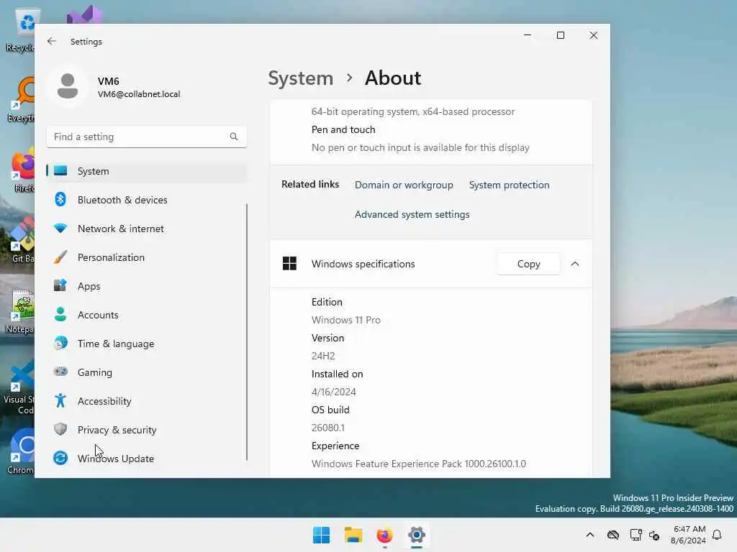Select the Chrome desktop shortcut

(x=21, y=451)
